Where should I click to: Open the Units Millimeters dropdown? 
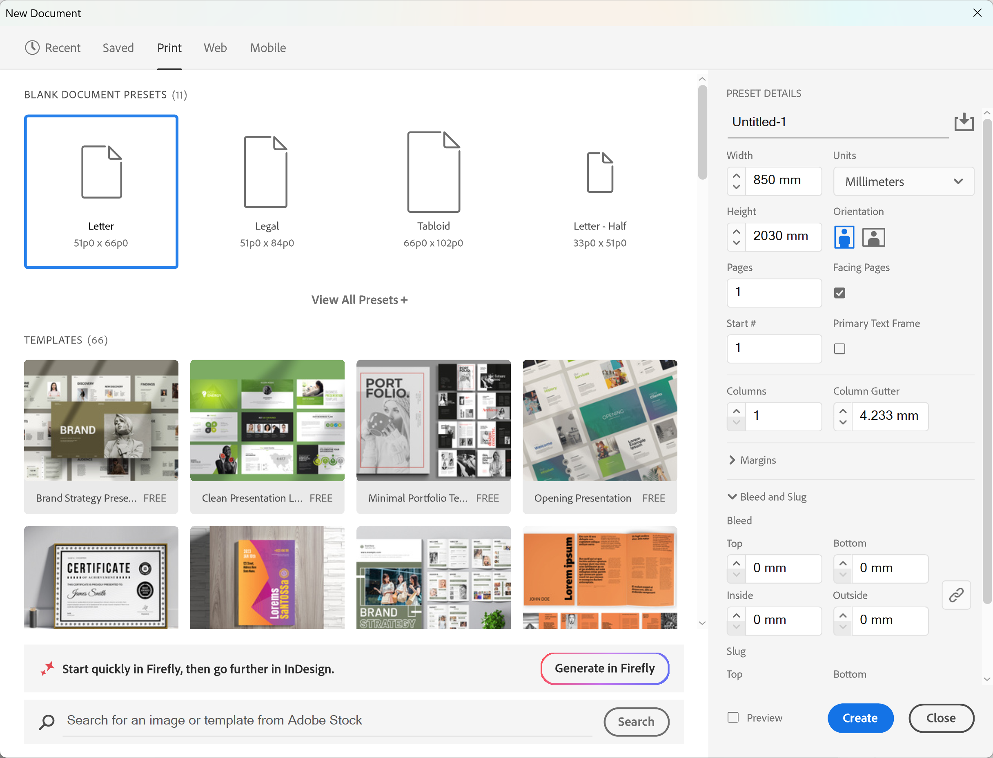[903, 181]
